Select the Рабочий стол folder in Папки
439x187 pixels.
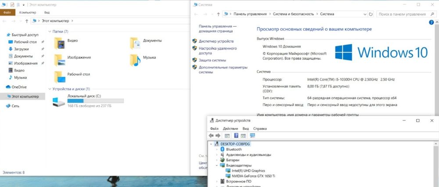[x=72, y=76]
